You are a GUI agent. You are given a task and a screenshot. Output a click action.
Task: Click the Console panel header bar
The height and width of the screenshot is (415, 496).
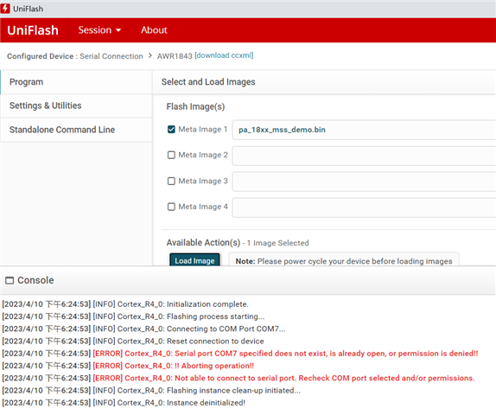coord(248,280)
